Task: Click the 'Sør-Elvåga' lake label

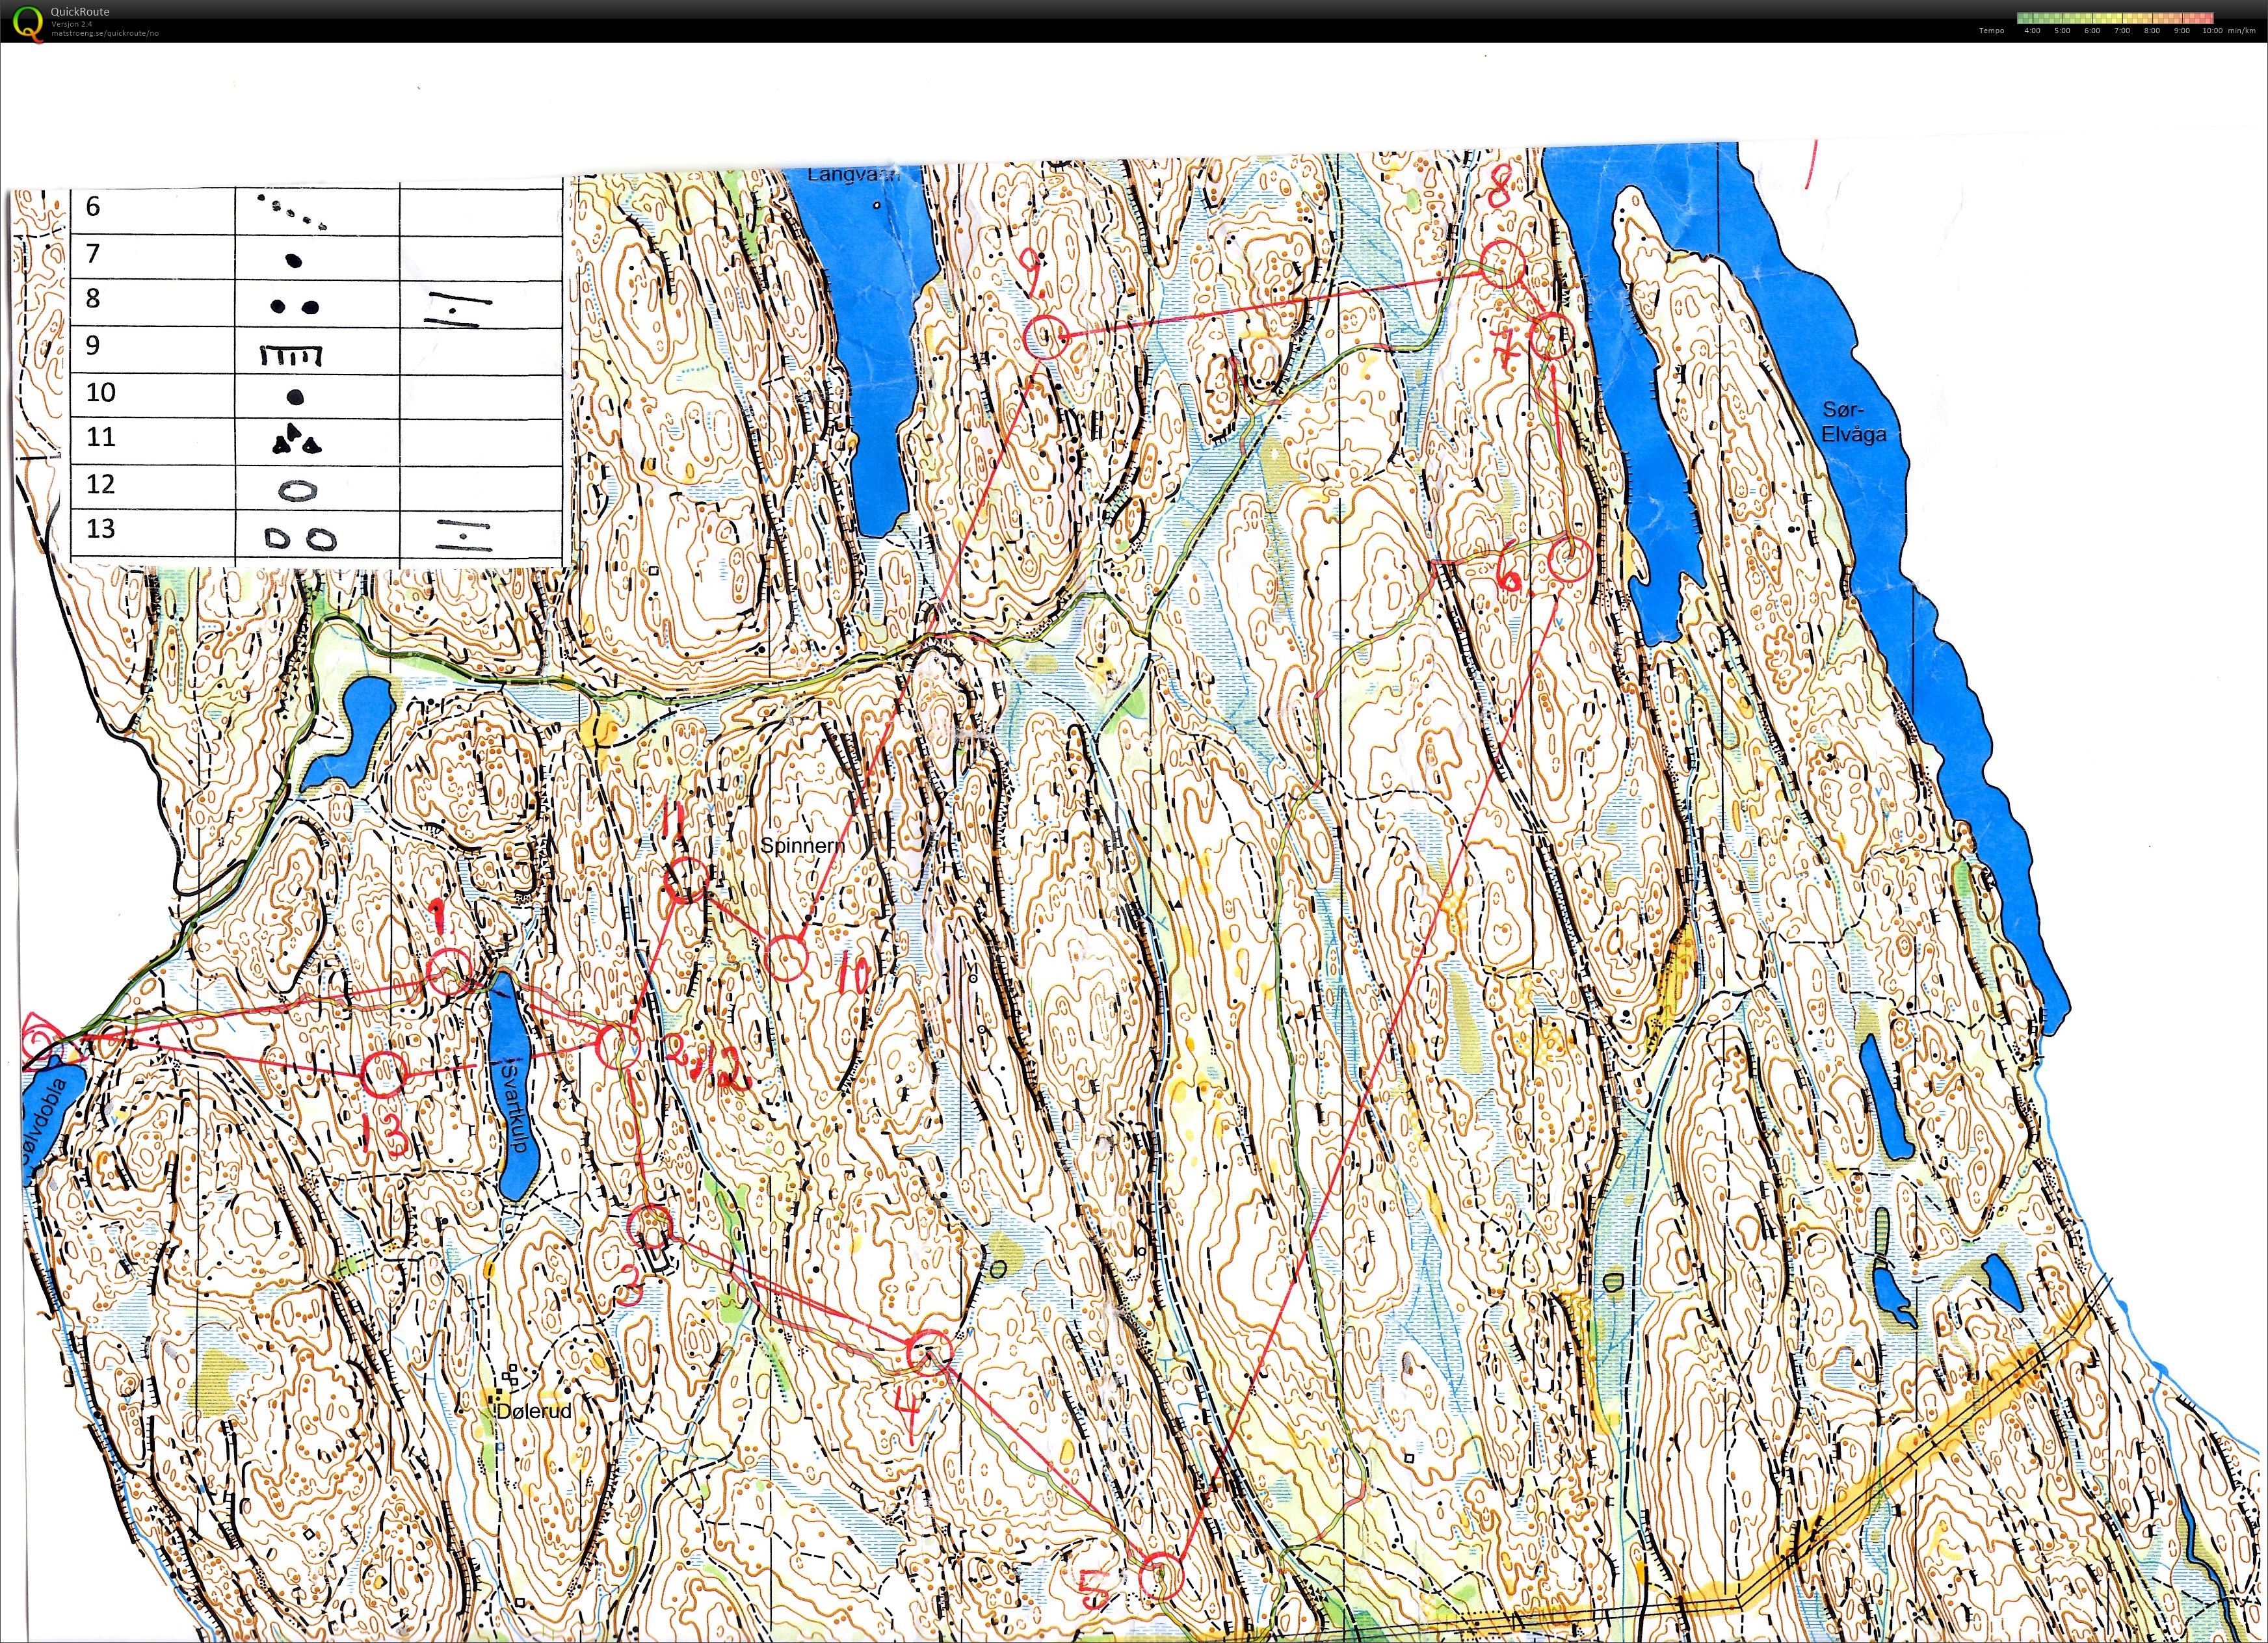Action: coord(1854,422)
